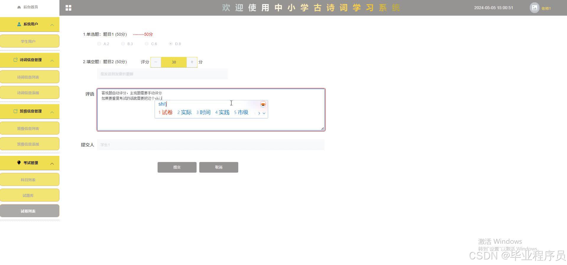Screen dimensions: 567x265
Task: Choose IME candidate 5 市级
Action: point(241,112)
